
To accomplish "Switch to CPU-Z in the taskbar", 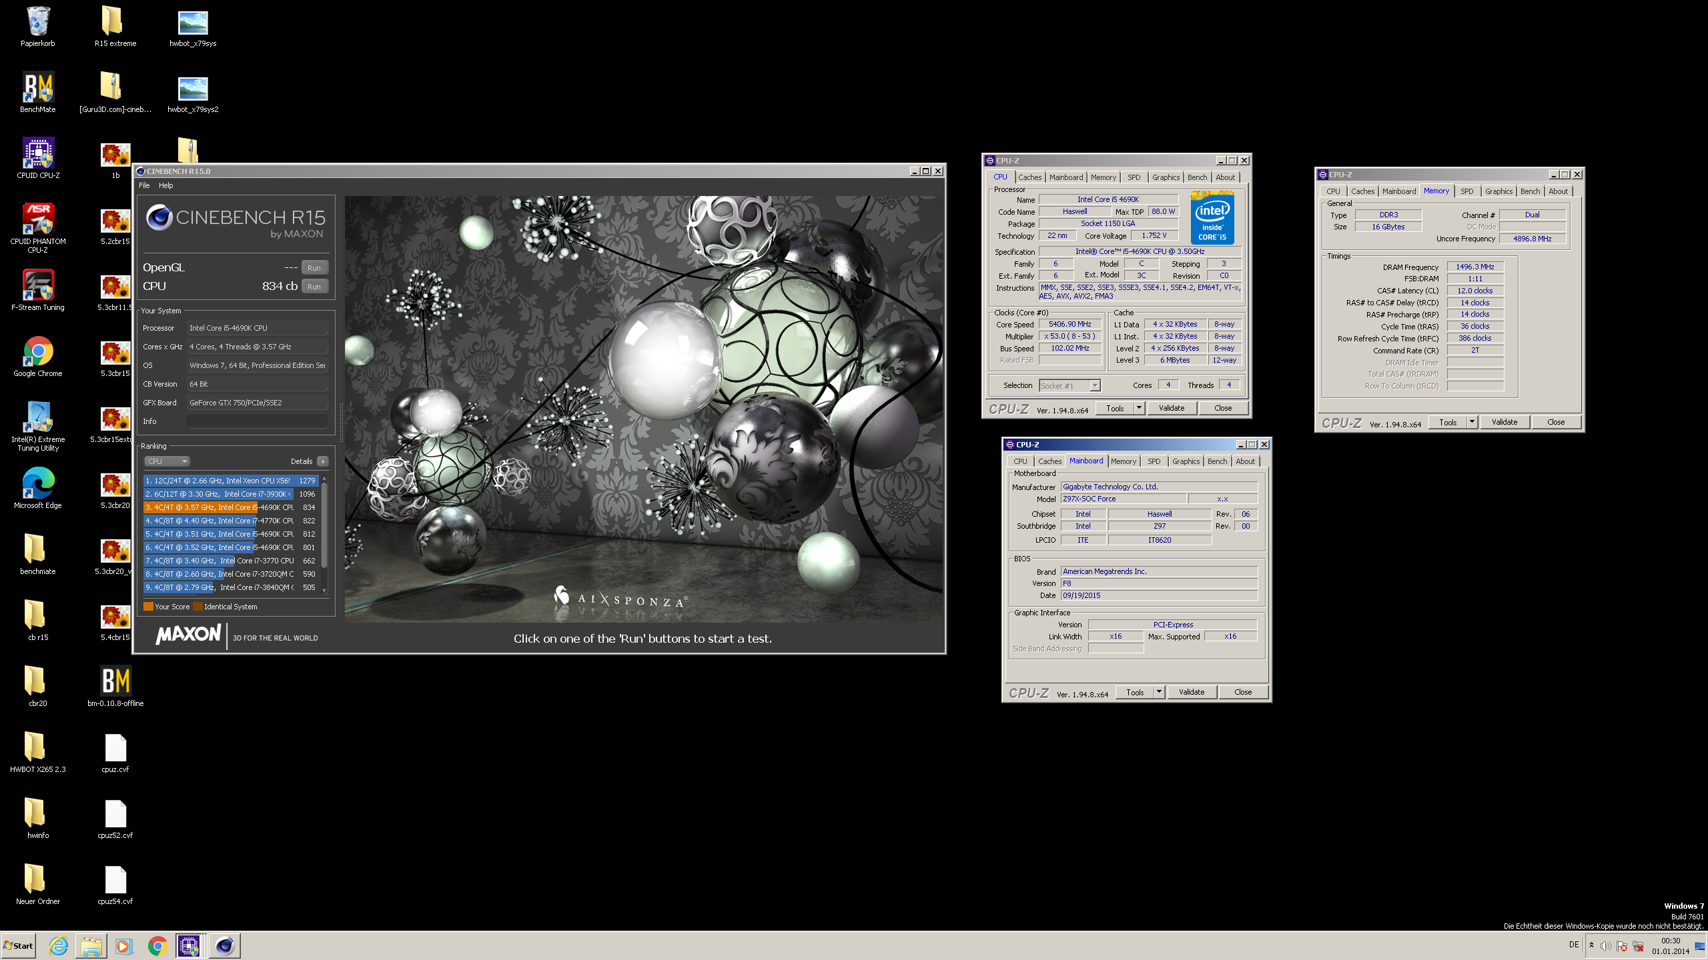I will 189,945.
